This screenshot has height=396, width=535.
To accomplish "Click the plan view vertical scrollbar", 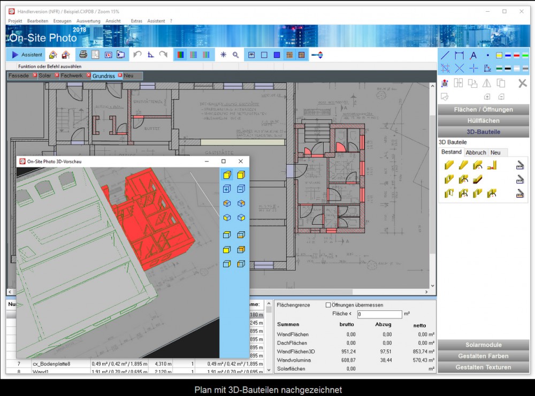I will [433, 186].
